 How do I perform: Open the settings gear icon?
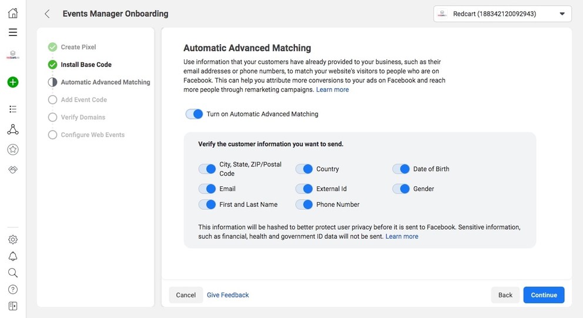[13, 239]
